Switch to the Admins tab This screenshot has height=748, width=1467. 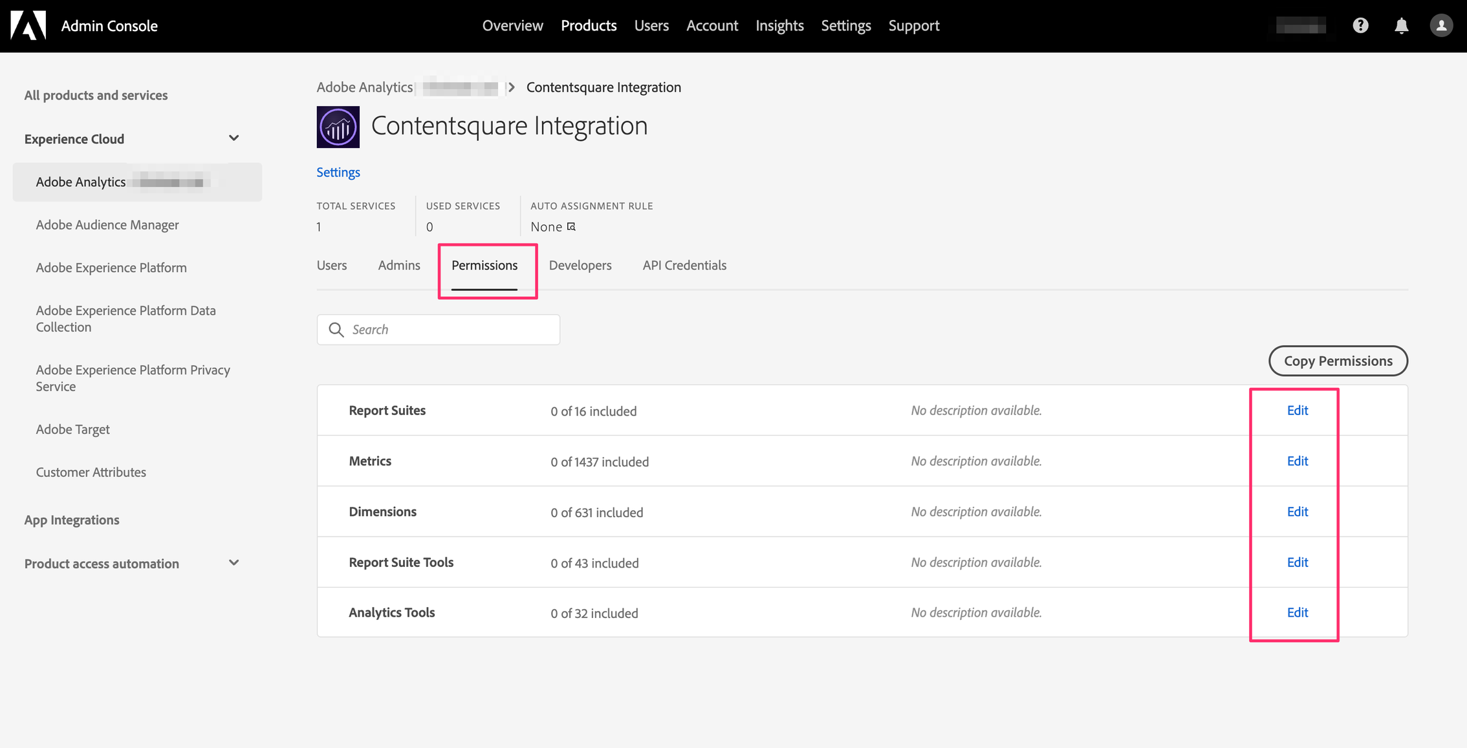tap(399, 265)
